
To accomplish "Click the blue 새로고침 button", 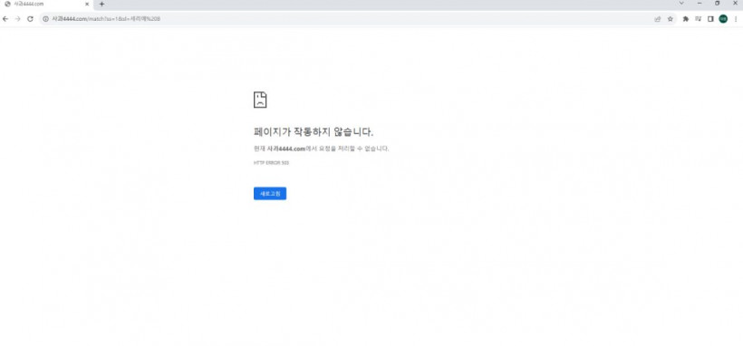I will [x=270, y=194].
